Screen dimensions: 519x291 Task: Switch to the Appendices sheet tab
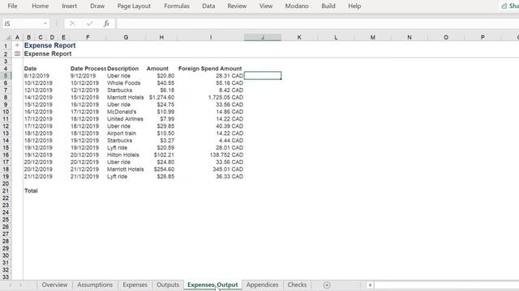click(262, 285)
